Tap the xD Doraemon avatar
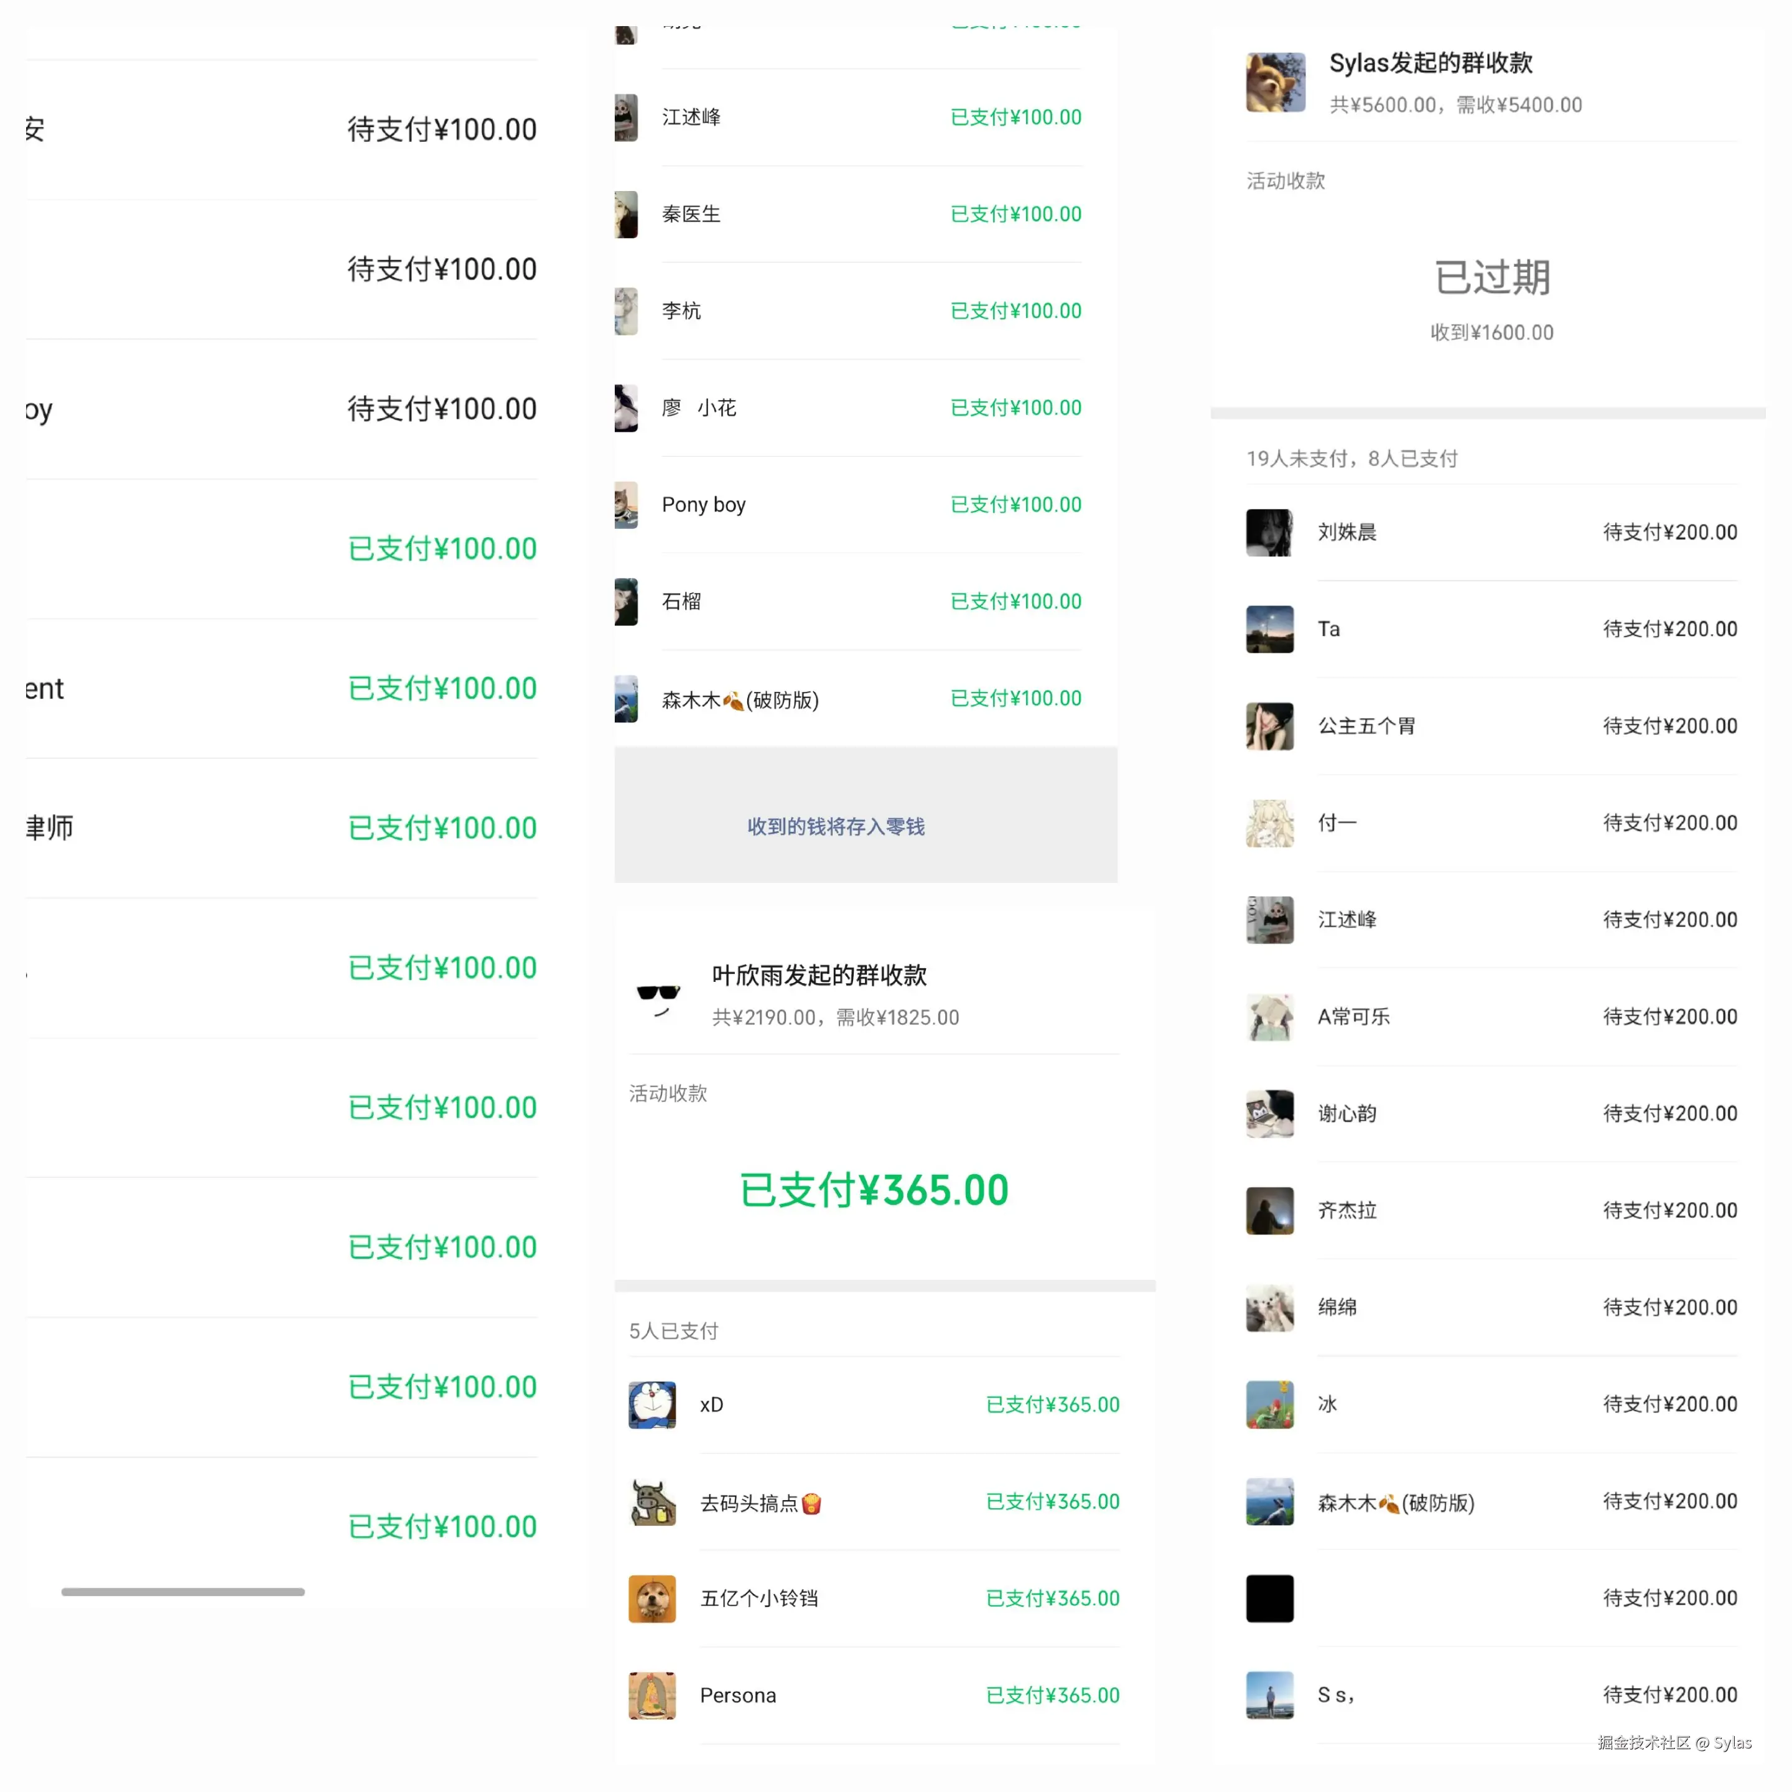The image size is (1792, 1792). coord(652,1405)
